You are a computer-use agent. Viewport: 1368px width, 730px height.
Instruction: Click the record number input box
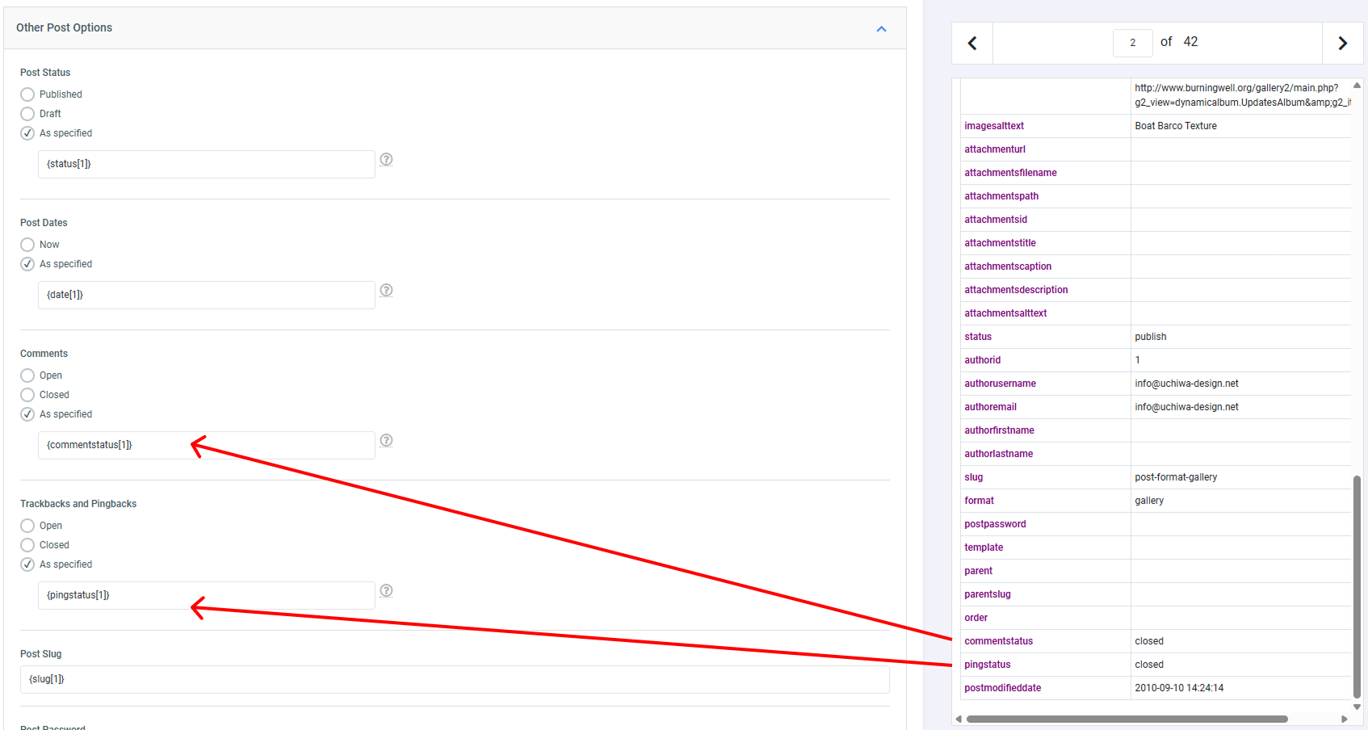click(1132, 43)
